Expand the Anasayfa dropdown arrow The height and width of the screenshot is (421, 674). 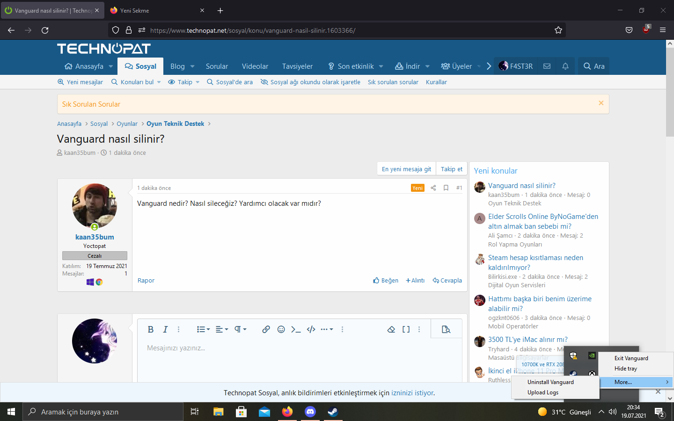click(111, 66)
